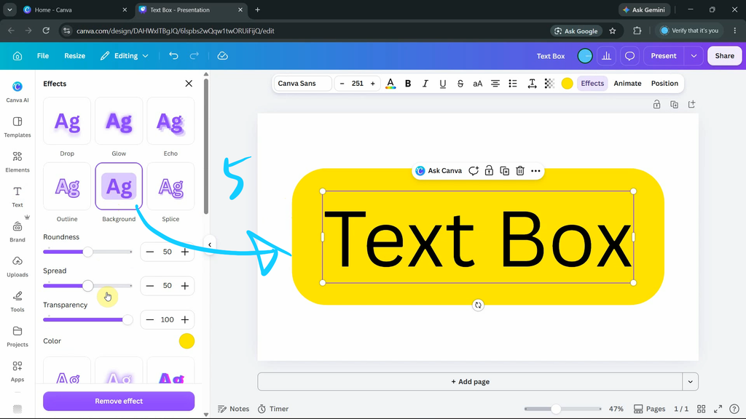Image resolution: width=746 pixels, height=419 pixels.
Task: Open the Canva Sans font dropdown
Action: 302,84
